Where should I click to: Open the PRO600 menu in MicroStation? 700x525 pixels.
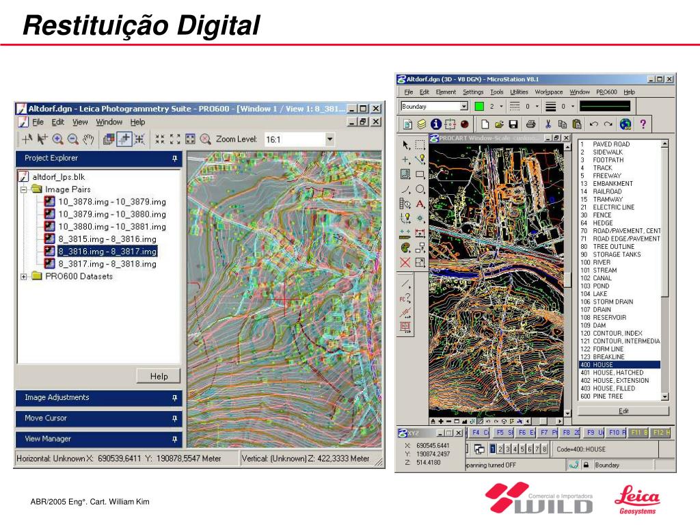[606, 92]
